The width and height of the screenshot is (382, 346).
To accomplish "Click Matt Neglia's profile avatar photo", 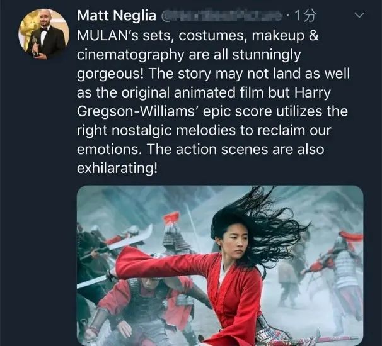I will pyautogui.click(x=41, y=33).
